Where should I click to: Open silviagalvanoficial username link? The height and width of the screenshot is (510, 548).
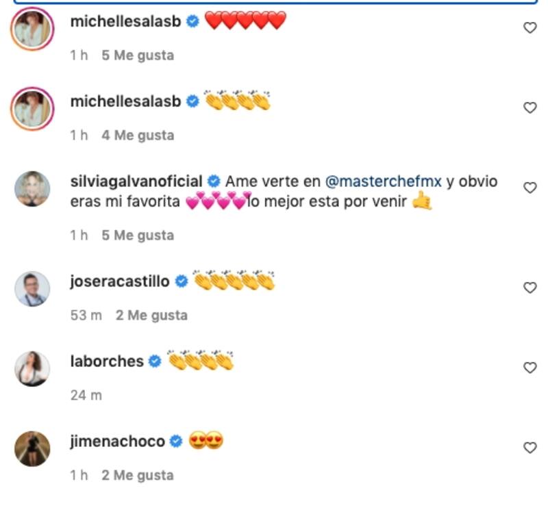[x=136, y=182]
